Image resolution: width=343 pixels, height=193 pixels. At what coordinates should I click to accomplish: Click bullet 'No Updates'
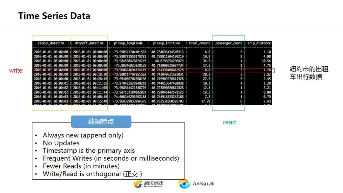[61, 143]
